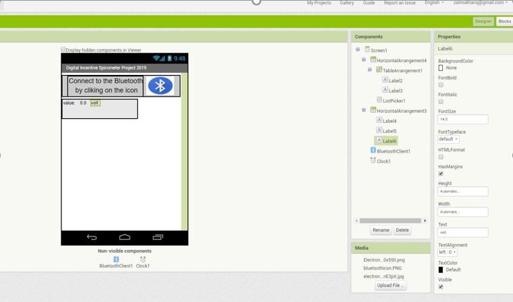
Task: Uncheck the HasMargins checkbox
Action: coord(441,174)
